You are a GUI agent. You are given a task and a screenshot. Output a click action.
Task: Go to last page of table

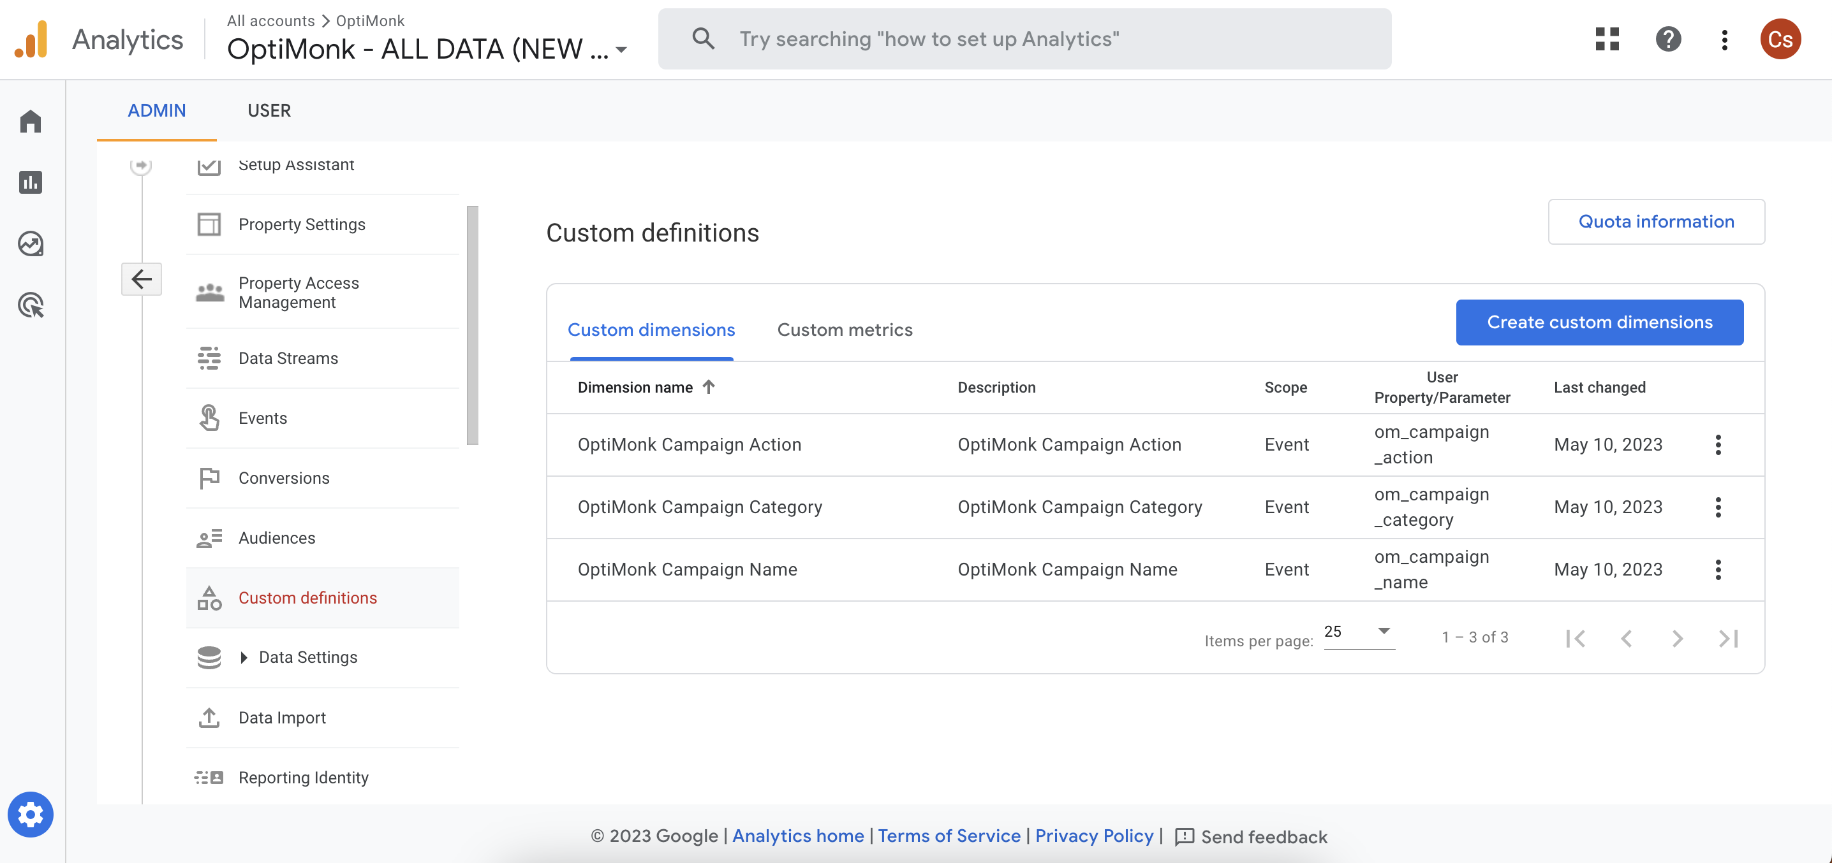click(x=1728, y=639)
